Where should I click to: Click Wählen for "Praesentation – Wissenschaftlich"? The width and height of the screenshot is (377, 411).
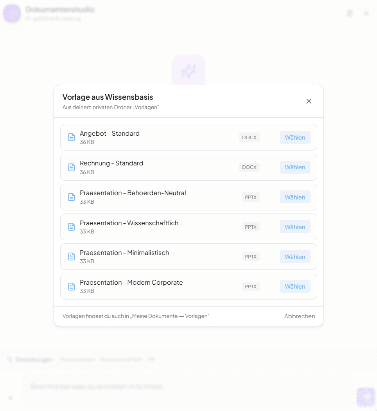point(294,227)
